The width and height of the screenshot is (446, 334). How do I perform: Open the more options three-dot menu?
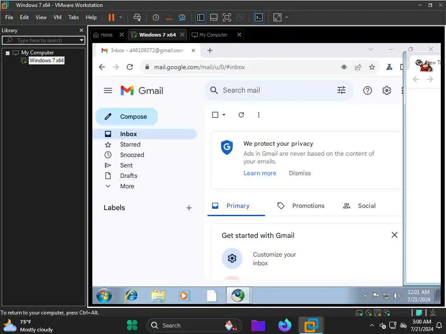pyautogui.click(x=259, y=115)
